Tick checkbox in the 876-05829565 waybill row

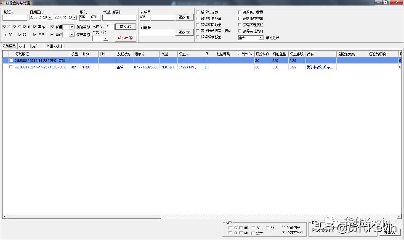pos(11,67)
